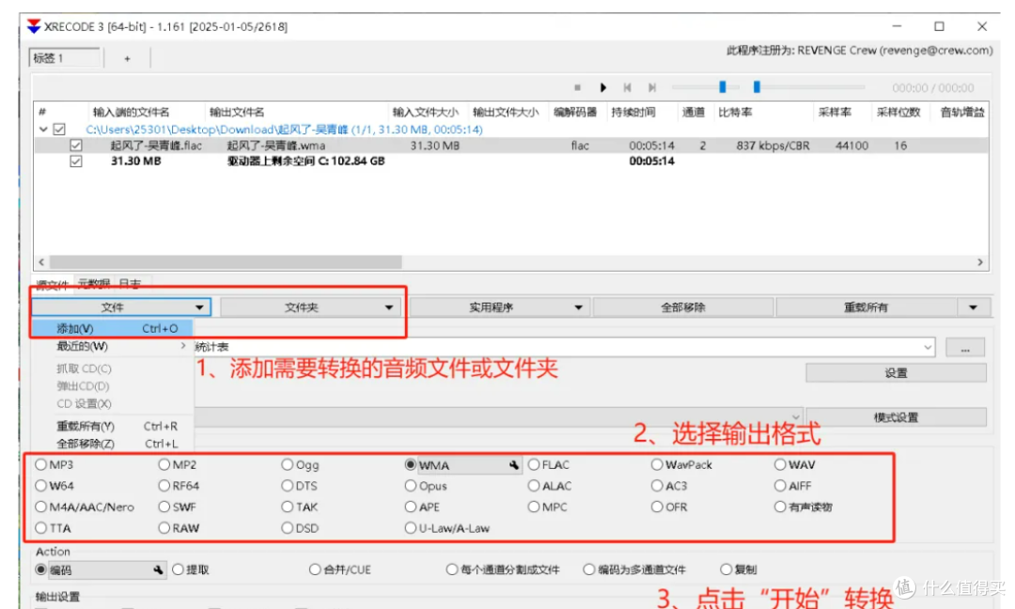Select the 提取 action radio button
Screen dimensions: 1015x609
point(179,570)
